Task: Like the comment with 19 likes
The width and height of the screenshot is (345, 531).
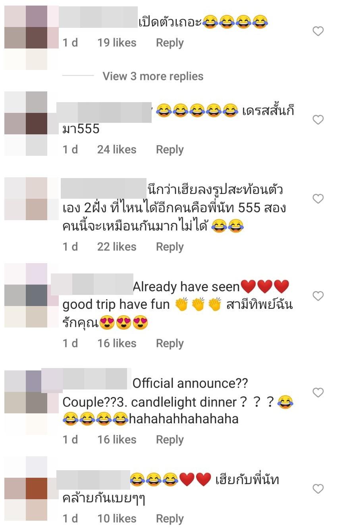Action: (x=318, y=31)
